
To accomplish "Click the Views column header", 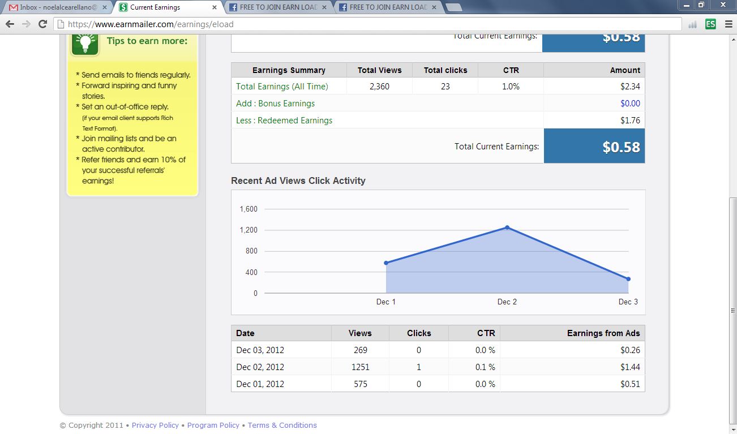I will point(360,333).
